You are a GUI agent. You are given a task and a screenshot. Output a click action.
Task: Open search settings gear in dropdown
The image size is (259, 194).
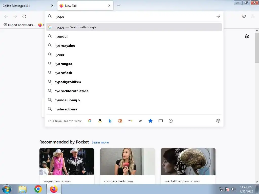tap(218, 121)
